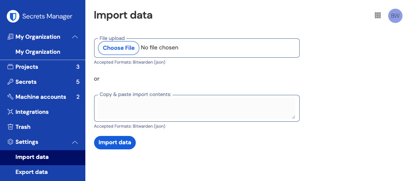Open the BW account avatar menu
The height and width of the screenshot is (181, 414).
[x=395, y=16]
